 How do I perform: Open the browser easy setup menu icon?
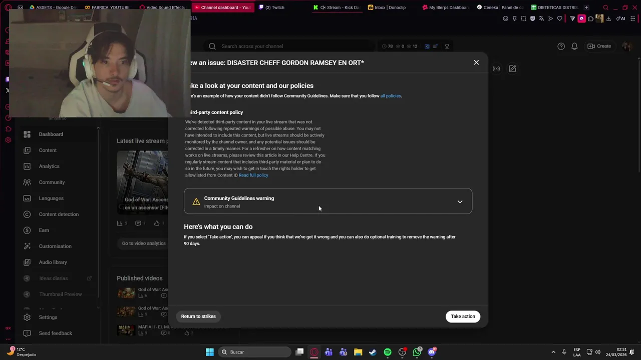tap(633, 18)
